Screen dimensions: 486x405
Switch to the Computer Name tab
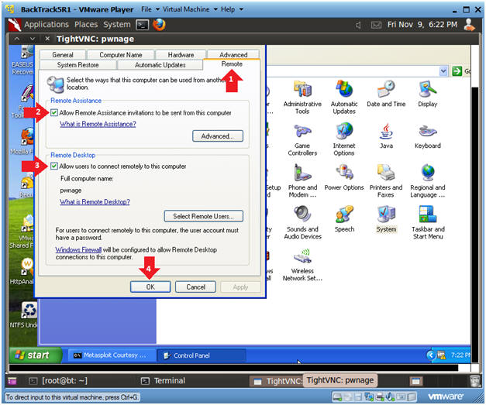tap(121, 54)
